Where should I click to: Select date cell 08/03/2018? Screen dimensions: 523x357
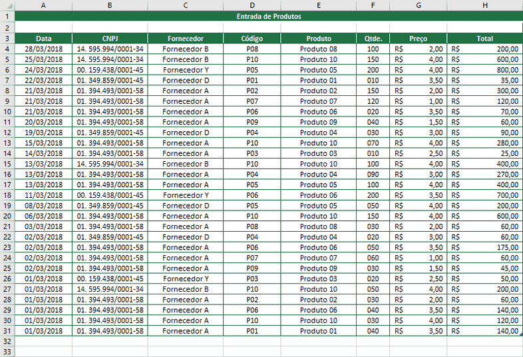tap(43, 206)
